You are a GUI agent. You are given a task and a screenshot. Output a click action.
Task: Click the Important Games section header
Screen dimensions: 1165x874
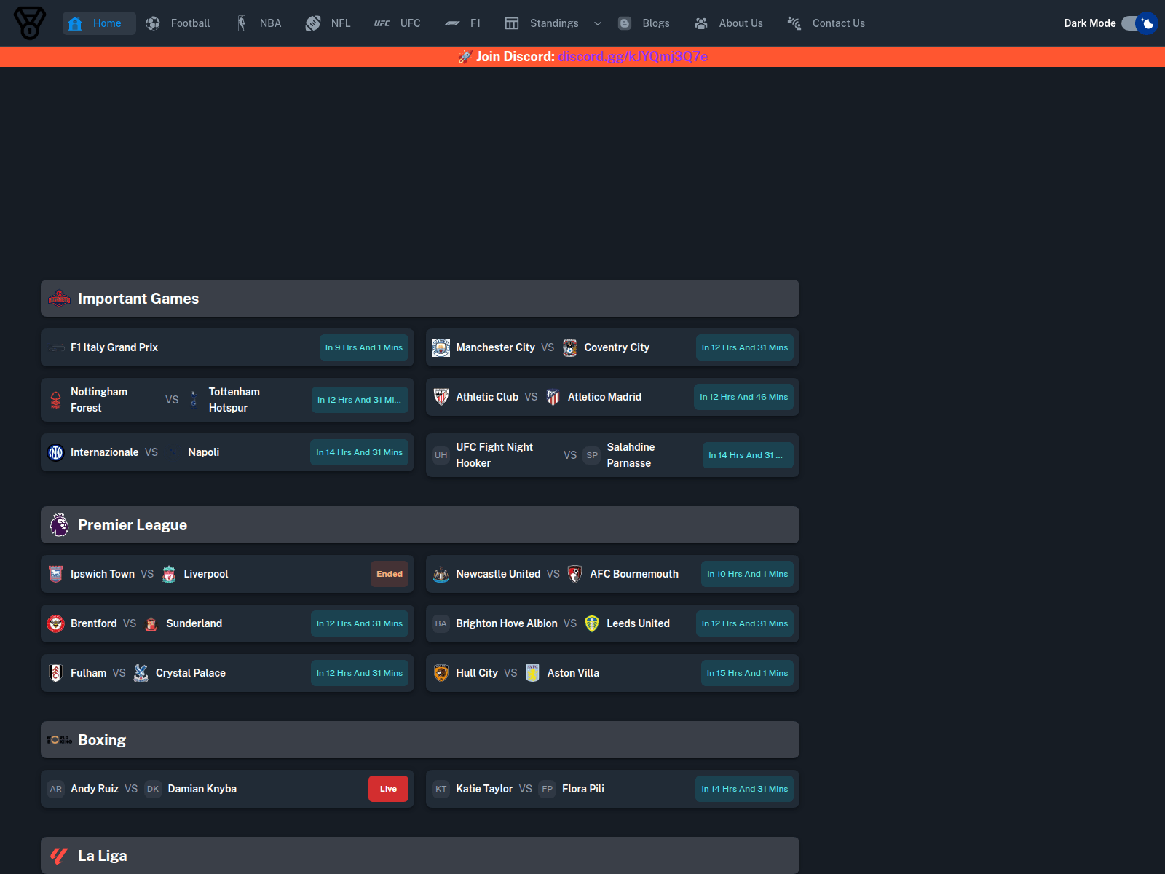pos(420,299)
